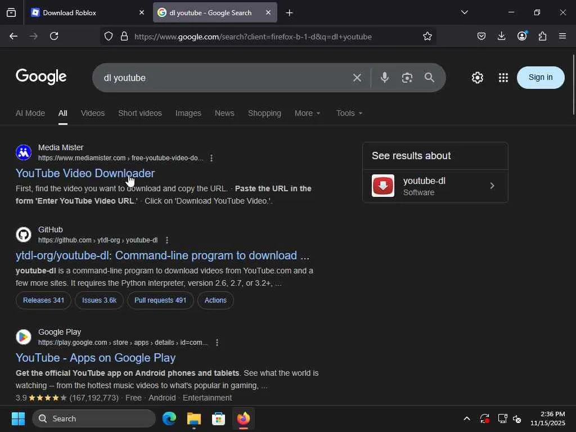This screenshot has height=432, width=576.
Task: Open Firefox View recent browsing icon
Action: (x=11, y=12)
